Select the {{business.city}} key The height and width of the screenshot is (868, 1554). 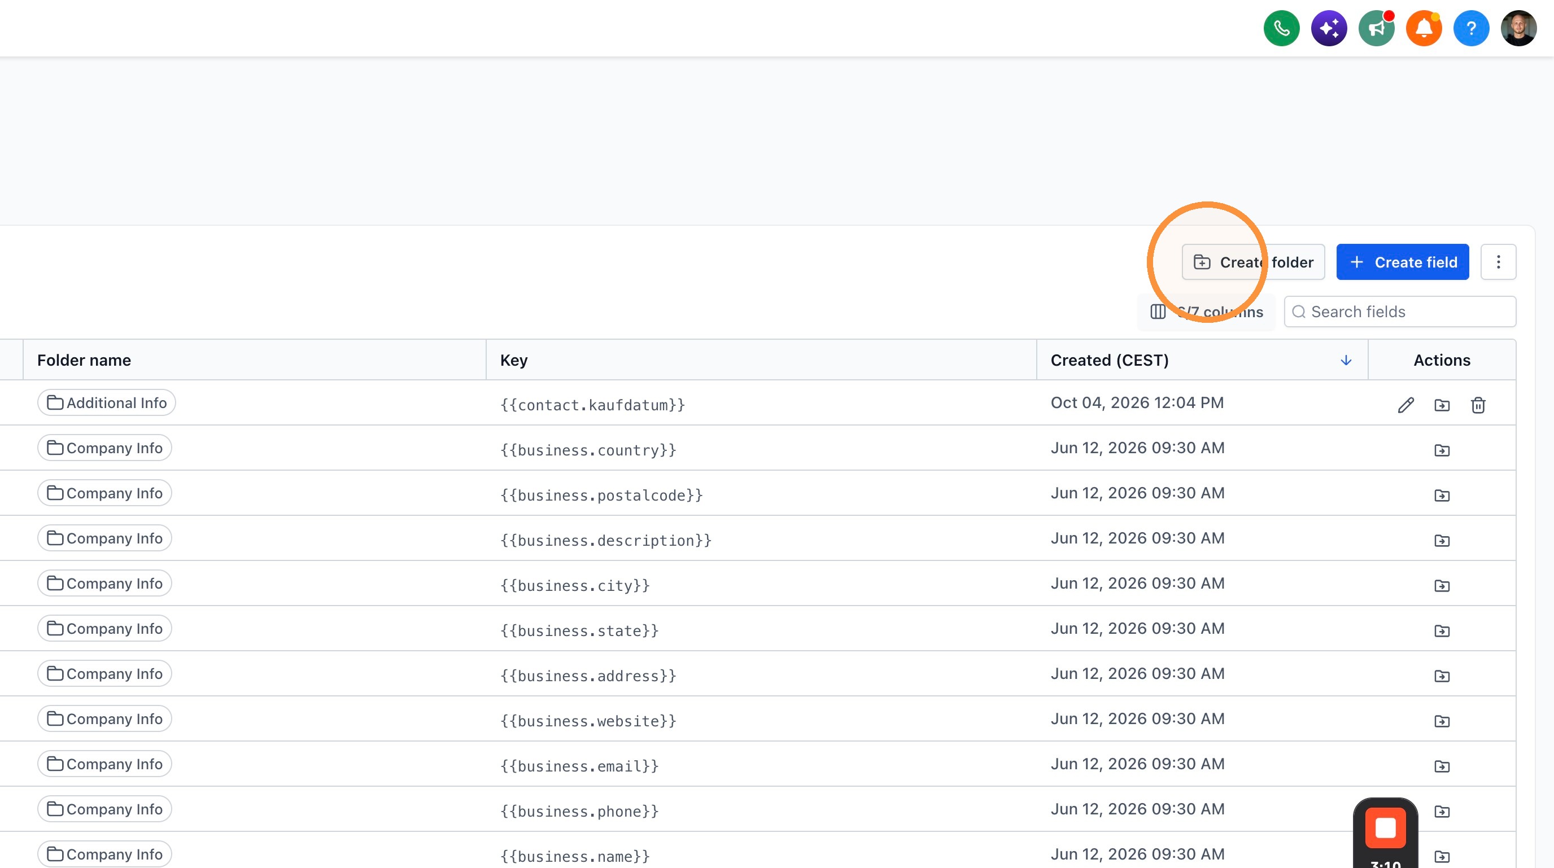coord(575,586)
